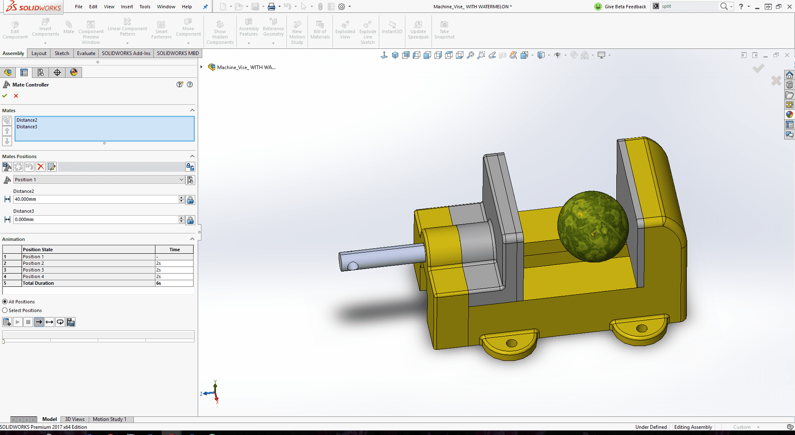Click the green checkmark to accept Mate Controller
Image resolution: width=795 pixels, height=435 pixels.
[5, 96]
